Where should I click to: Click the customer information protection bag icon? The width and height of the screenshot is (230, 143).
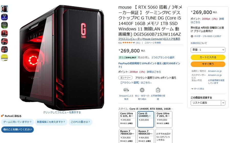coord(158,90)
